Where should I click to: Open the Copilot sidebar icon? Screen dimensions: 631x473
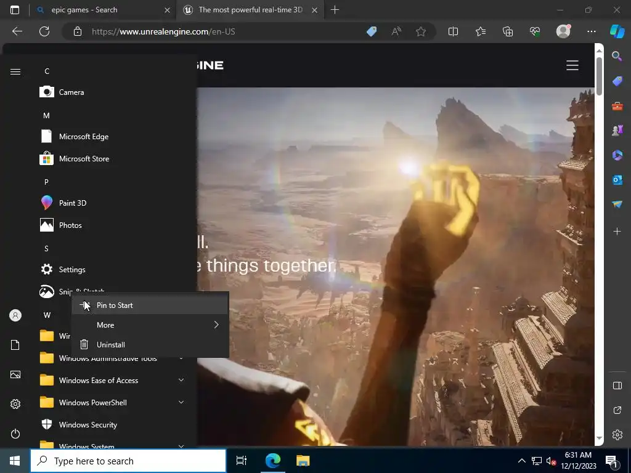[x=617, y=31]
